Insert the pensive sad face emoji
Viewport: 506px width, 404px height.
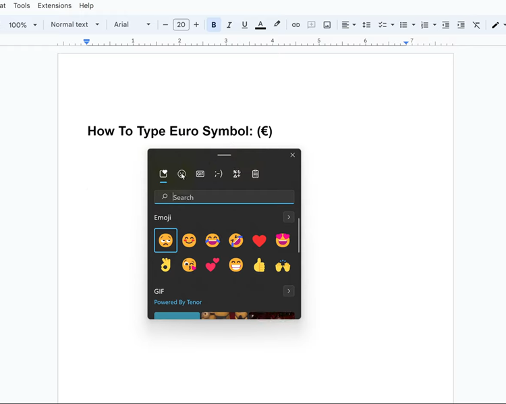165,241
